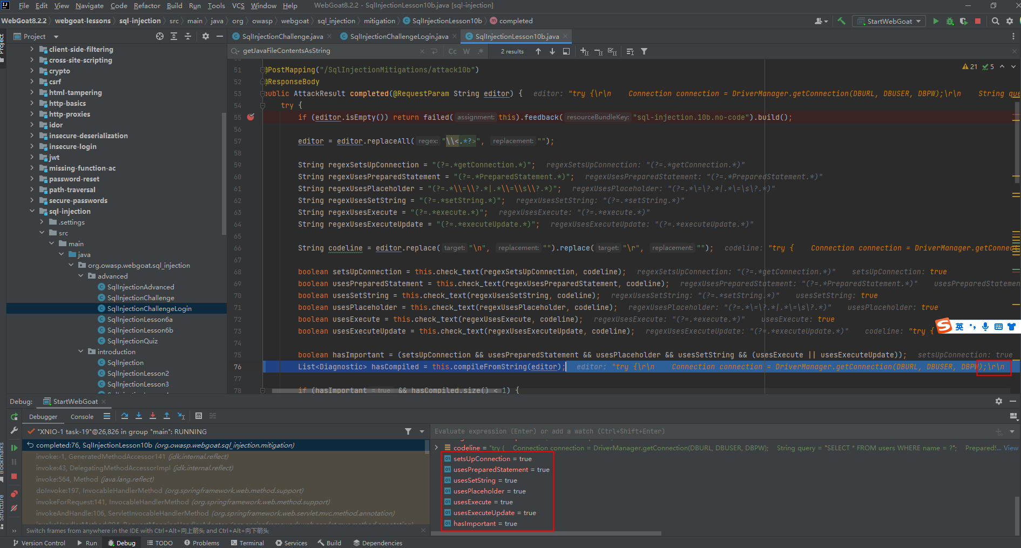Open Search Everywhere magnifier icon

click(x=995, y=21)
